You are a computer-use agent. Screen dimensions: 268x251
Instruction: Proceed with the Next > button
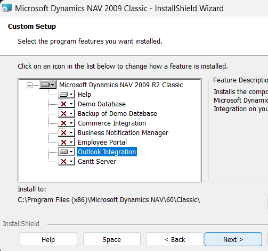(233, 239)
